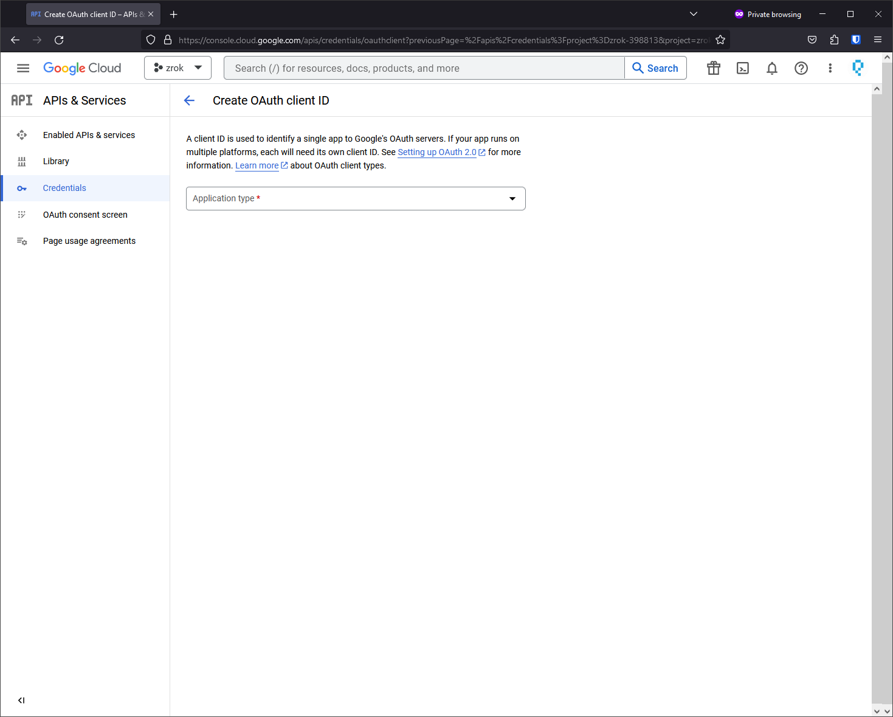
Task: Click the Learn more link
Action: (x=257, y=165)
